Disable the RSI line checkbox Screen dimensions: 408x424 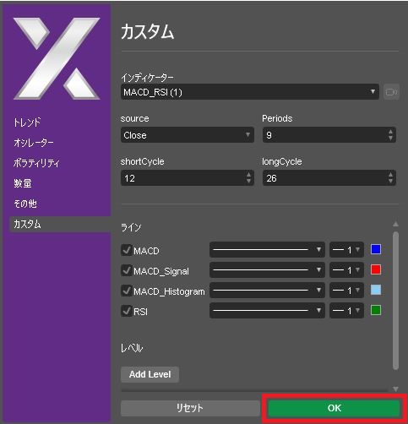click(127, 311)
